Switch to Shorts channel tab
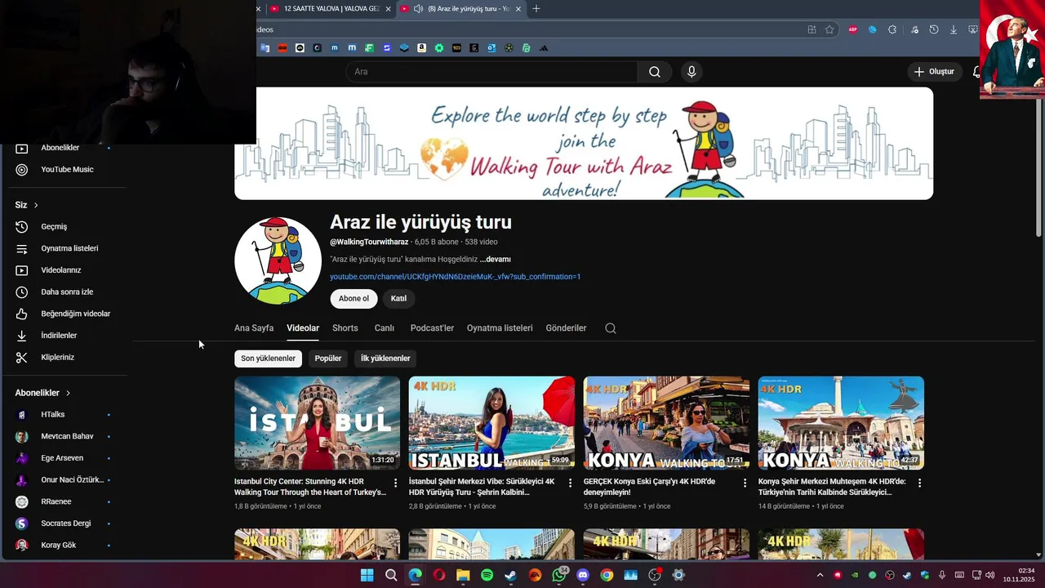This screenshot has width=1045, height=588. [345, 328]
